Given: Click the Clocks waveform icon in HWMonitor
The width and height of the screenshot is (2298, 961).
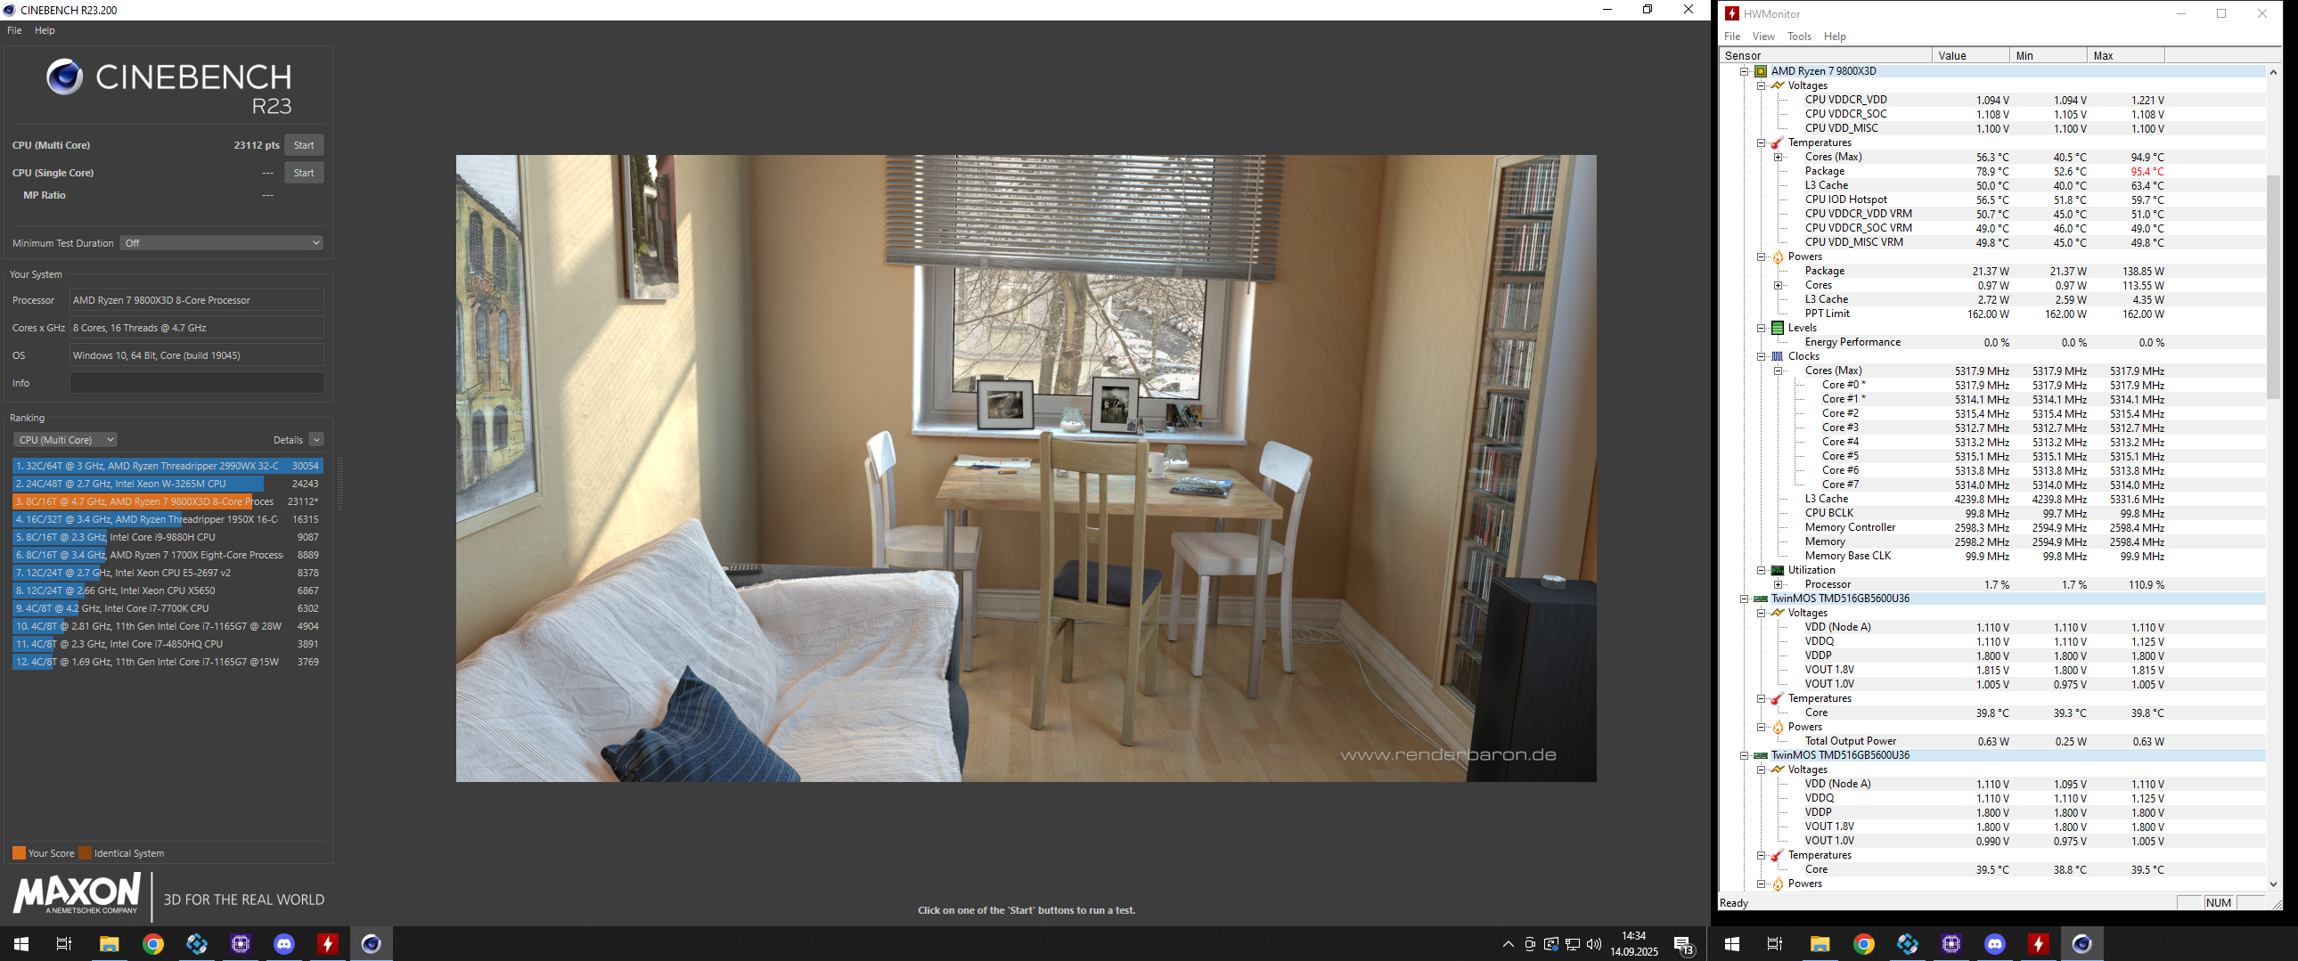Looking at the screenshot, I should point(1777,356).
